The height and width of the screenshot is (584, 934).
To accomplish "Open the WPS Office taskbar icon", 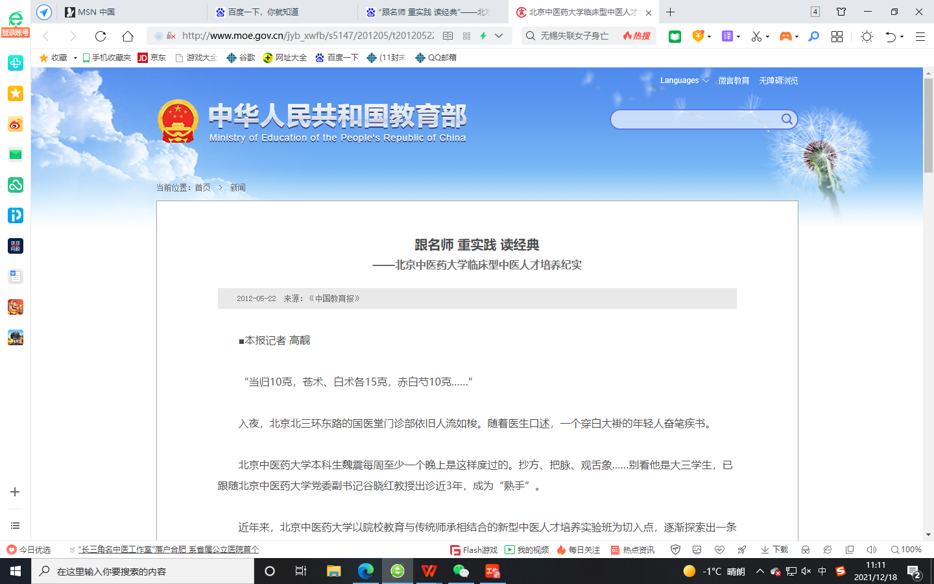I will tap(429, 571).
